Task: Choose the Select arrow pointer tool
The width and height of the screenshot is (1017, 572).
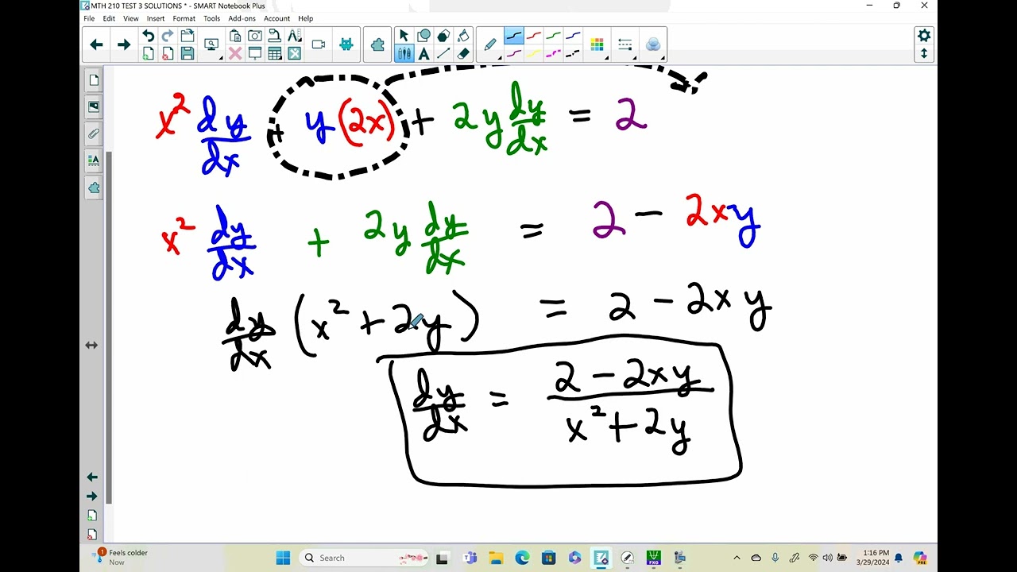Action: click(404, 36)
